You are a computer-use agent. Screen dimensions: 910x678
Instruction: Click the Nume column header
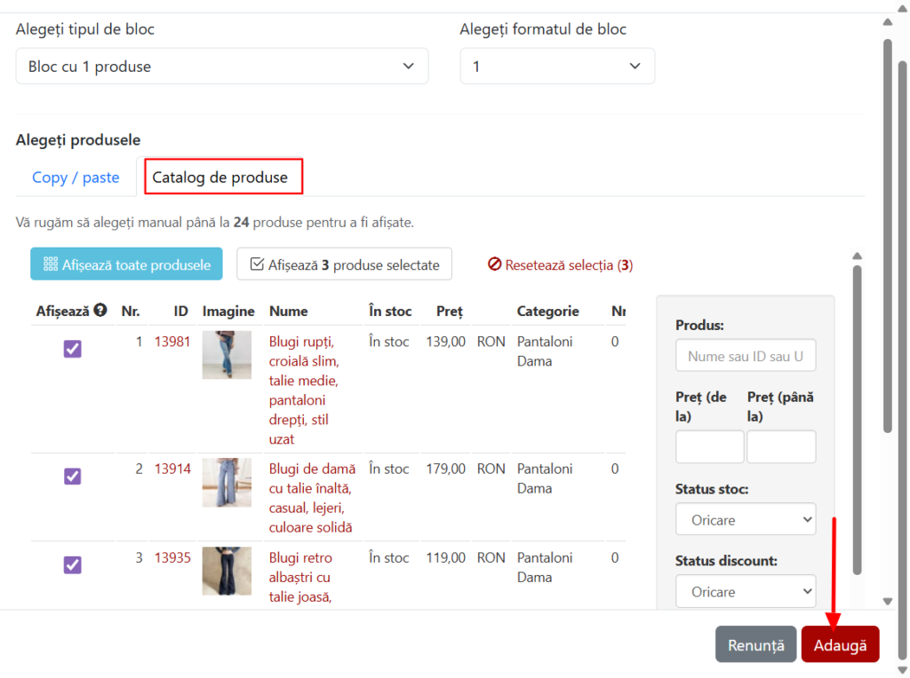289,311
